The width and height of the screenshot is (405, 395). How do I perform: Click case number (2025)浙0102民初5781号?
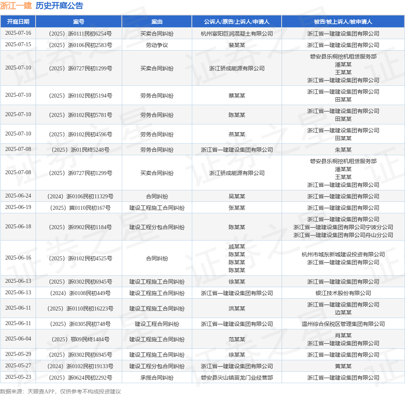pyautogui.click(x=81, y=115)
